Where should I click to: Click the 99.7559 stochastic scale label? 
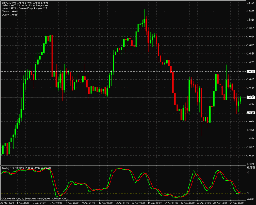(x=251, y=168)
